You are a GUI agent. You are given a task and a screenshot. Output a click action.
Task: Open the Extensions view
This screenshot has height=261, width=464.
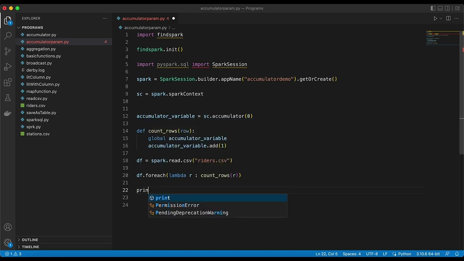(x=8, y=83)
